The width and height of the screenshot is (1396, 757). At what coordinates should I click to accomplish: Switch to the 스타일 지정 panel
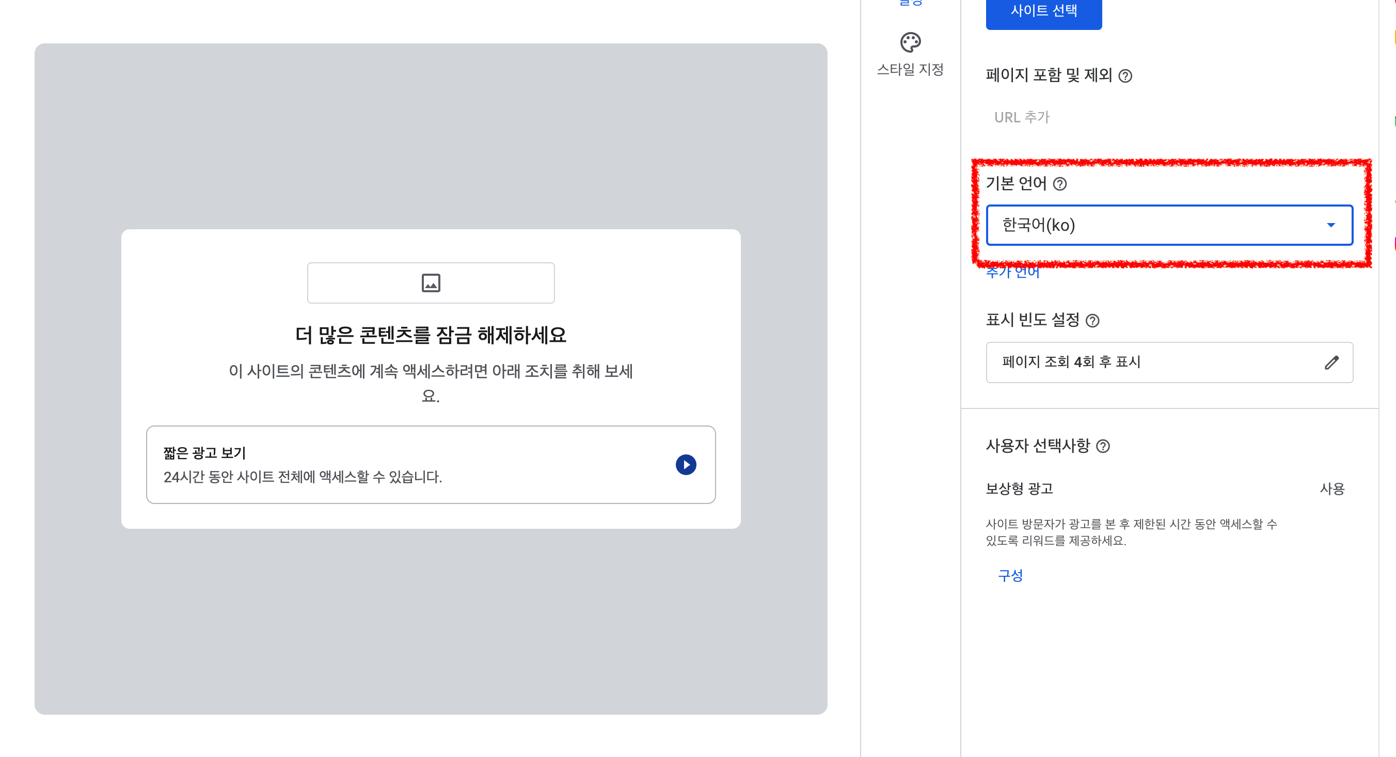pyautogui.click(x=912, y=54)
